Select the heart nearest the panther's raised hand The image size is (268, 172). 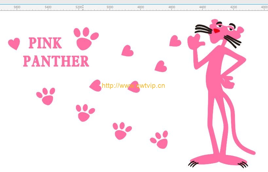coord(175,41)
